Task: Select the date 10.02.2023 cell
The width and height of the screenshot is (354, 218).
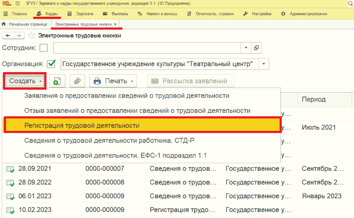Action: pyautogui.click(x=35, y=210)
